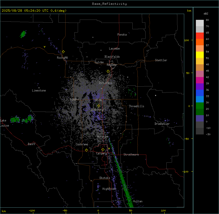The width and height of the screenshot is (219, 214).
Task: Click the Banff town label
Action: click(x=32, y=144)
